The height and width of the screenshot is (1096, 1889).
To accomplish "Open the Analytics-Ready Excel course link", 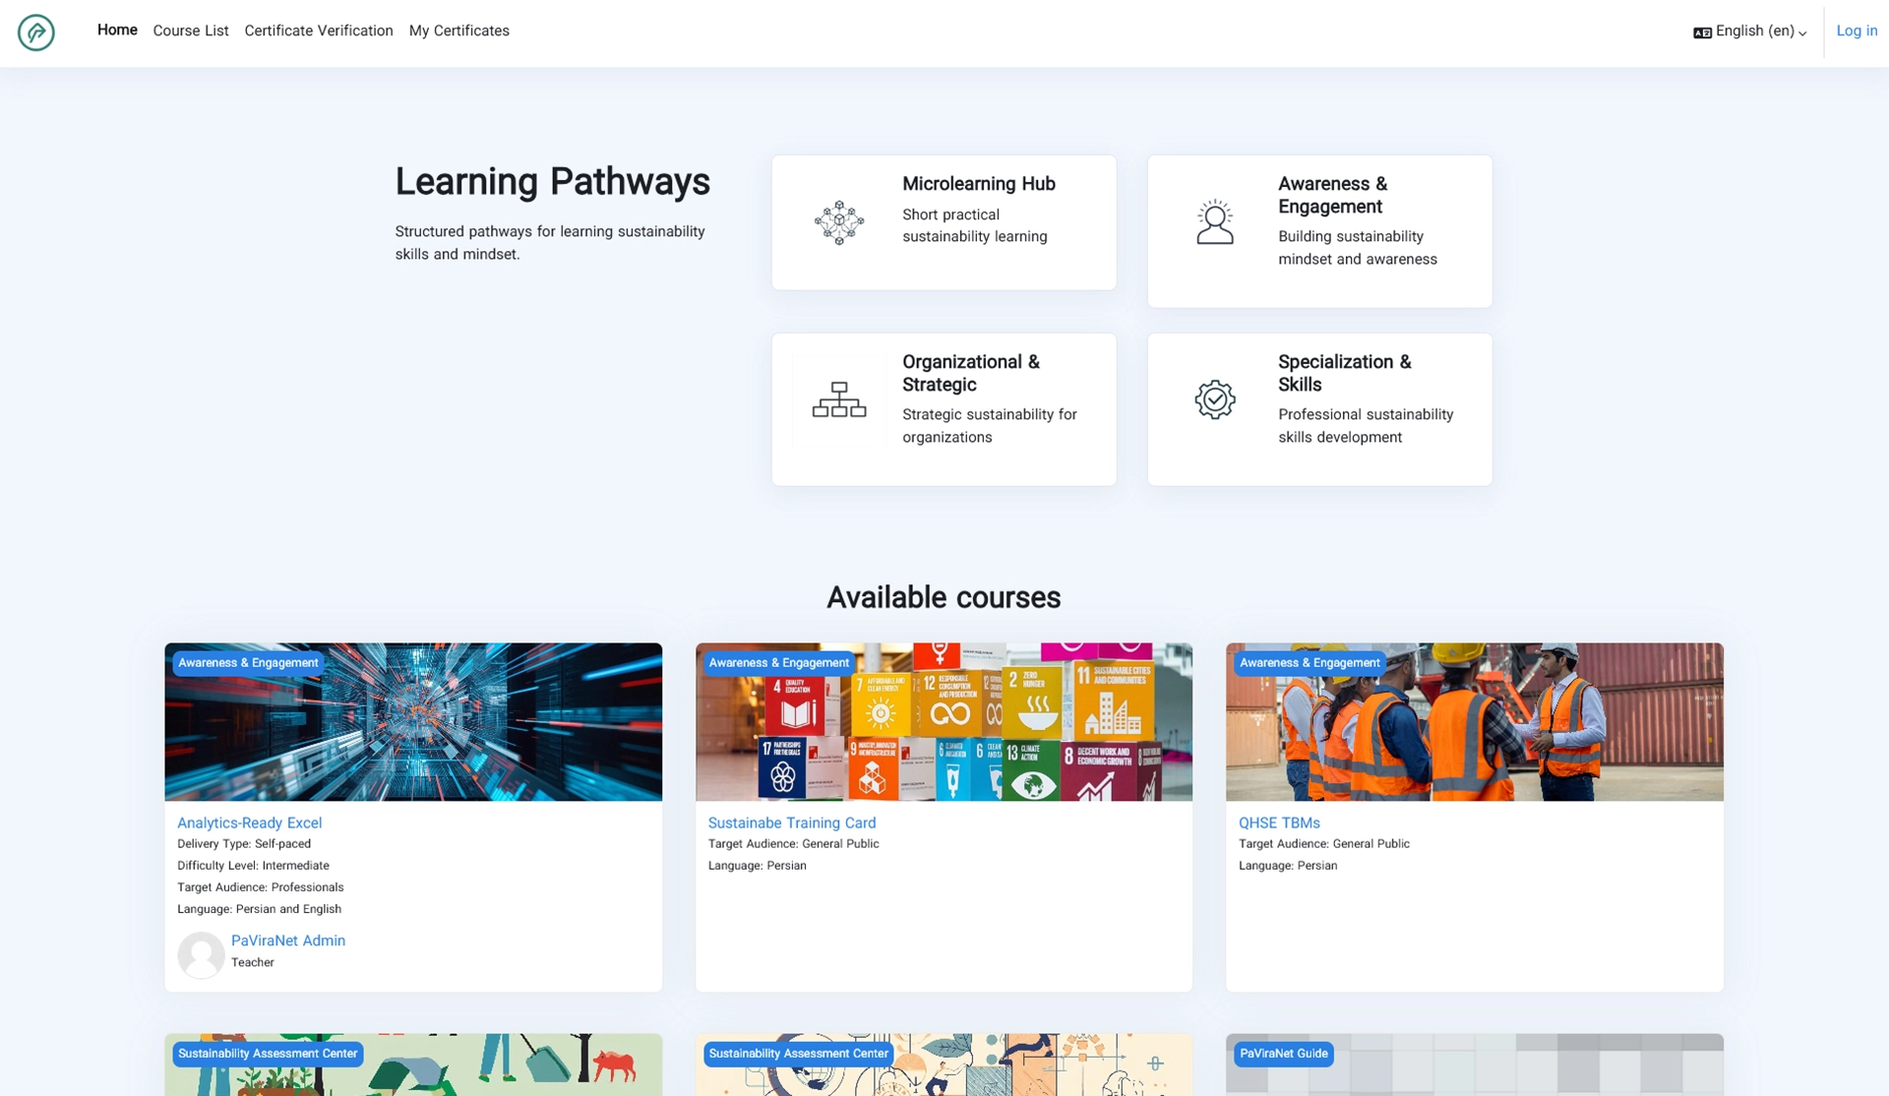I will coord(250,822).
